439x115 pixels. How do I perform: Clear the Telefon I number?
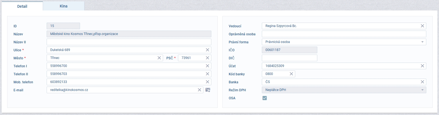click(x=207, y=66)
